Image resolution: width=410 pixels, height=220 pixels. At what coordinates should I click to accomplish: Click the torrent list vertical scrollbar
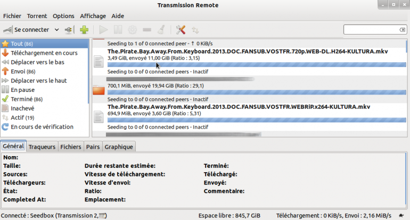point(406,85)
